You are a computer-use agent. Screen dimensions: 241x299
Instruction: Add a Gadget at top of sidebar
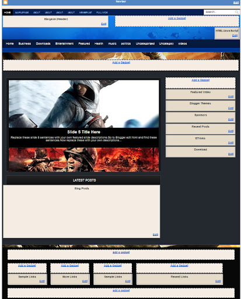click(201, 80)
